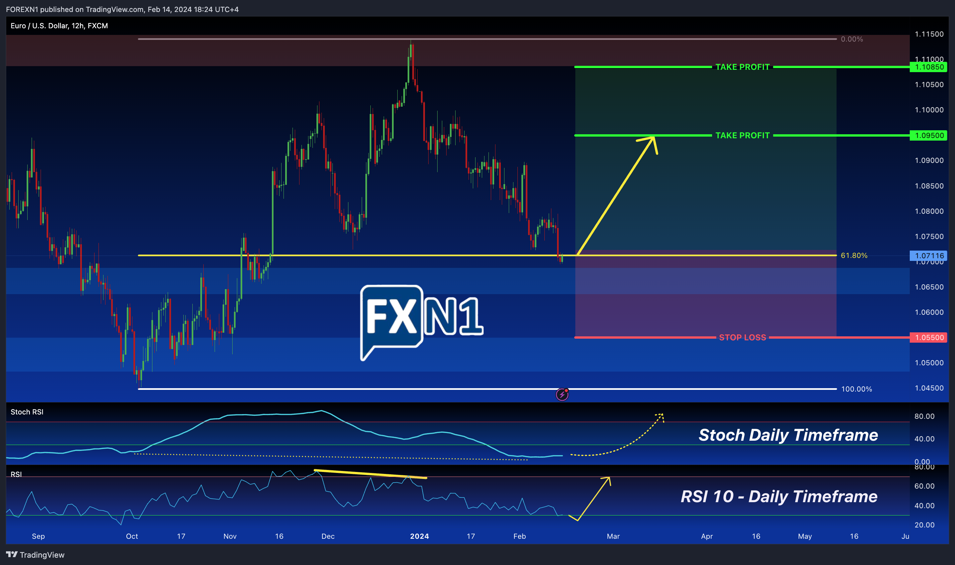Click the Stoch RSI 40.00 scale value
The width and height of the screenshot is (955, 565).
[924, 439]
